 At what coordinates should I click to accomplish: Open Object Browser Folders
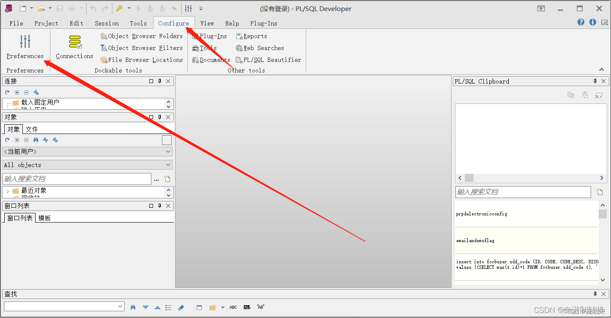[141, 36]
